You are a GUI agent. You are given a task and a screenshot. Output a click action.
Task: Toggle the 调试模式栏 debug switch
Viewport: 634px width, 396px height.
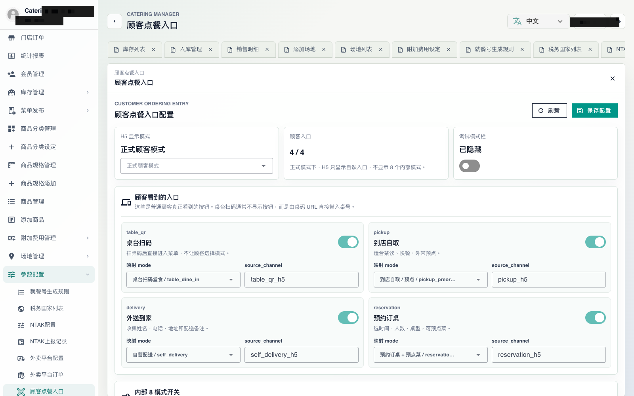coord(470,166)
